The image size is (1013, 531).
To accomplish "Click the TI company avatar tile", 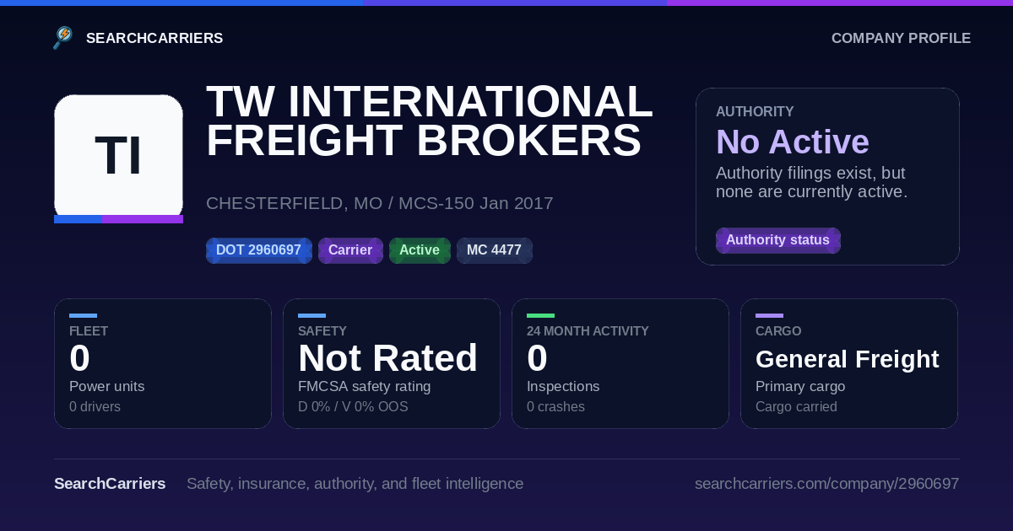I will pyautogui.click(x=118, y=157).
